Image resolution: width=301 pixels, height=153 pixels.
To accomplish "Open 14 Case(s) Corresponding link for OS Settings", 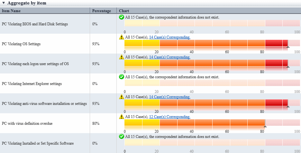I will (x=170, y=37).
